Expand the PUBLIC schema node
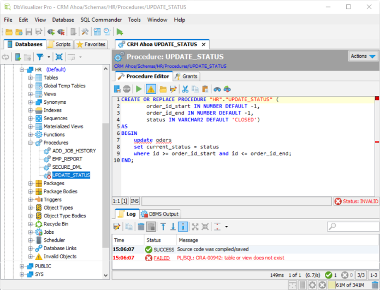 [23, 266]
